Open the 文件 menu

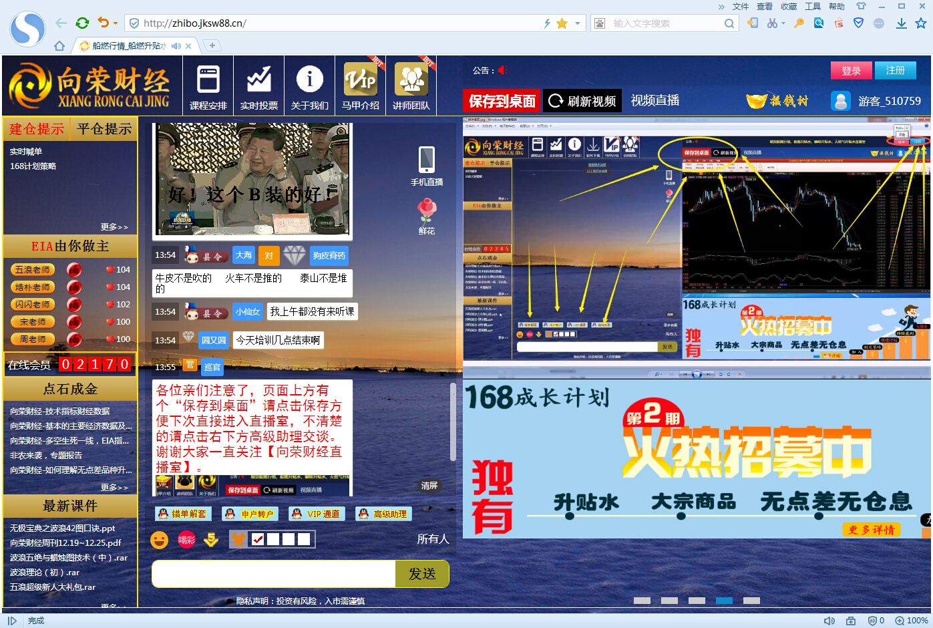pos(741,6)
